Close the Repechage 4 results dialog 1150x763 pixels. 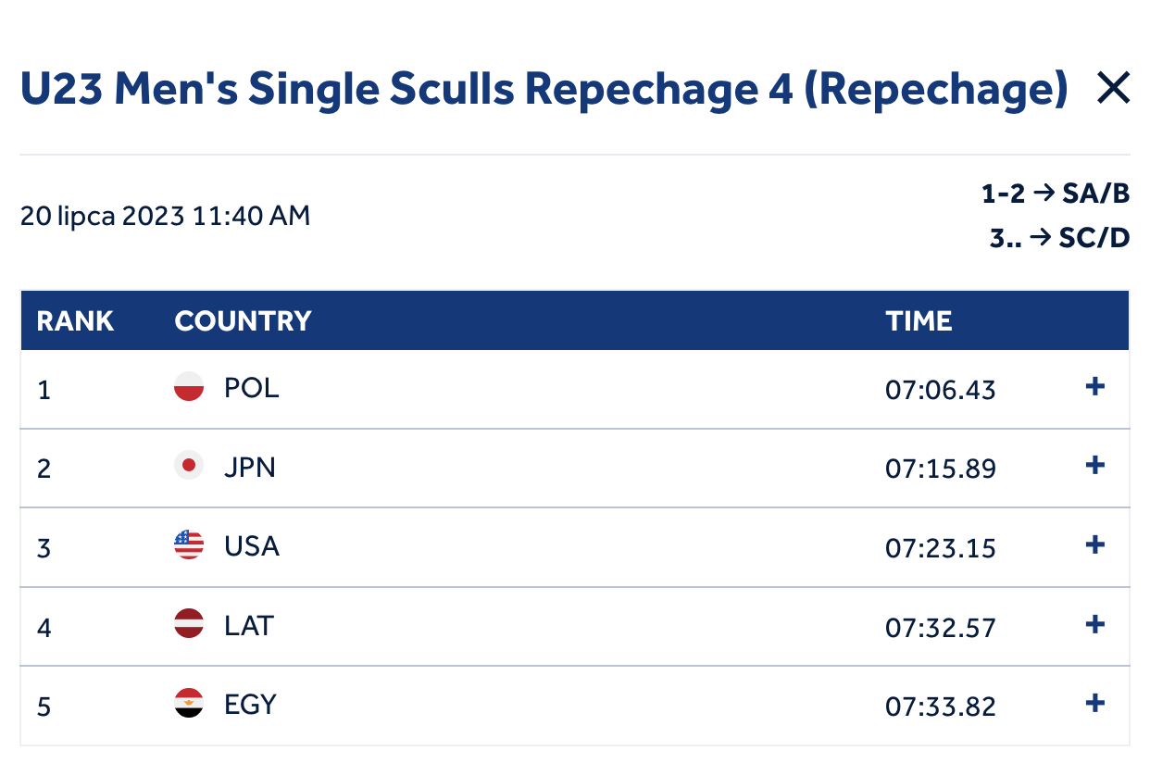point(1113,89)
